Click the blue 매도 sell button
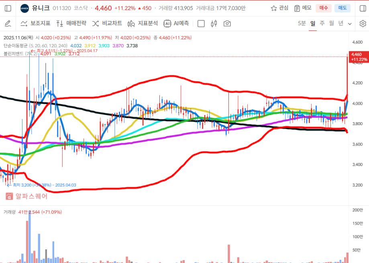The width and height of the screenshot is (369, 263). coord(342,8)
